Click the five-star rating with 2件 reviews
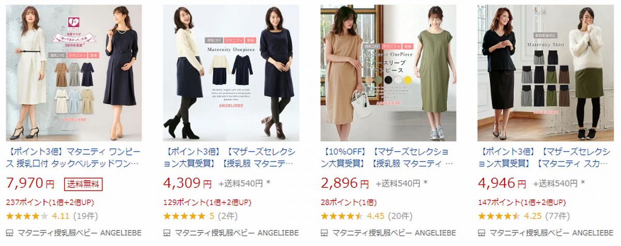The image size is (621, 246). coord(184,216)
